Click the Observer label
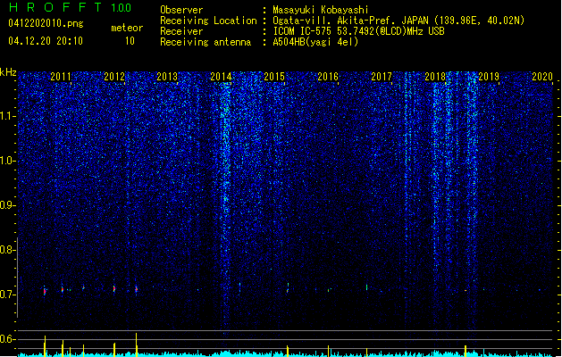This screenshot has height=357, width=562. (181, 10)
